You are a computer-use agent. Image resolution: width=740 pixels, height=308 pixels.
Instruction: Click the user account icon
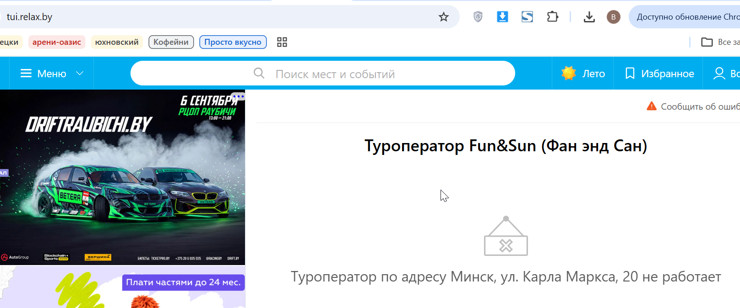click(x=719, y=74)
